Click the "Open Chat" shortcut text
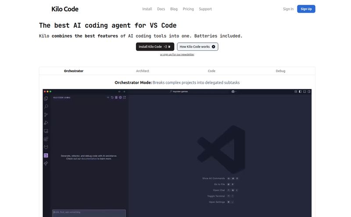The height and width of the screenshot is (217, 351). pyautogui.click(x=218, y=190)
